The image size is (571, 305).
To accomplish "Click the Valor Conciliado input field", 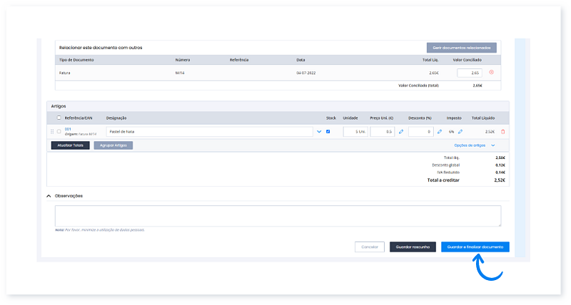I will pyautogui.click(x=469, y=73).
